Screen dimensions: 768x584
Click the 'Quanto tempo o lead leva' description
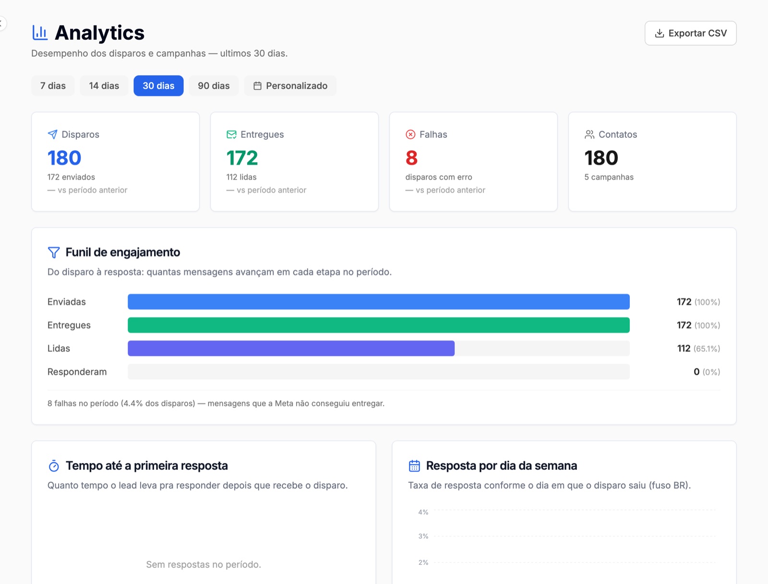point(197,485)
